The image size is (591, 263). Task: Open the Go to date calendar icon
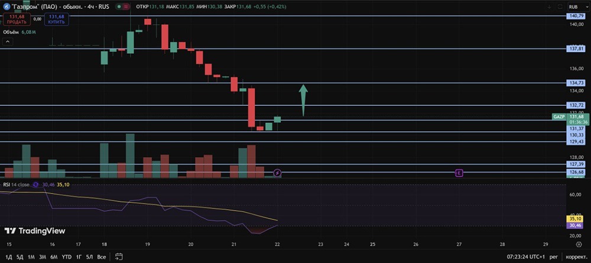(x=119, y=257)
